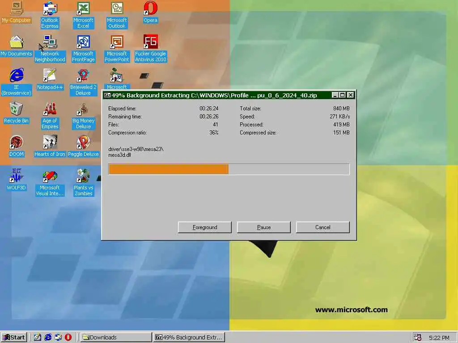The image size is (458, 343).
Task: Open the Antivirus 2010 desktop icon
Action: 150,49
